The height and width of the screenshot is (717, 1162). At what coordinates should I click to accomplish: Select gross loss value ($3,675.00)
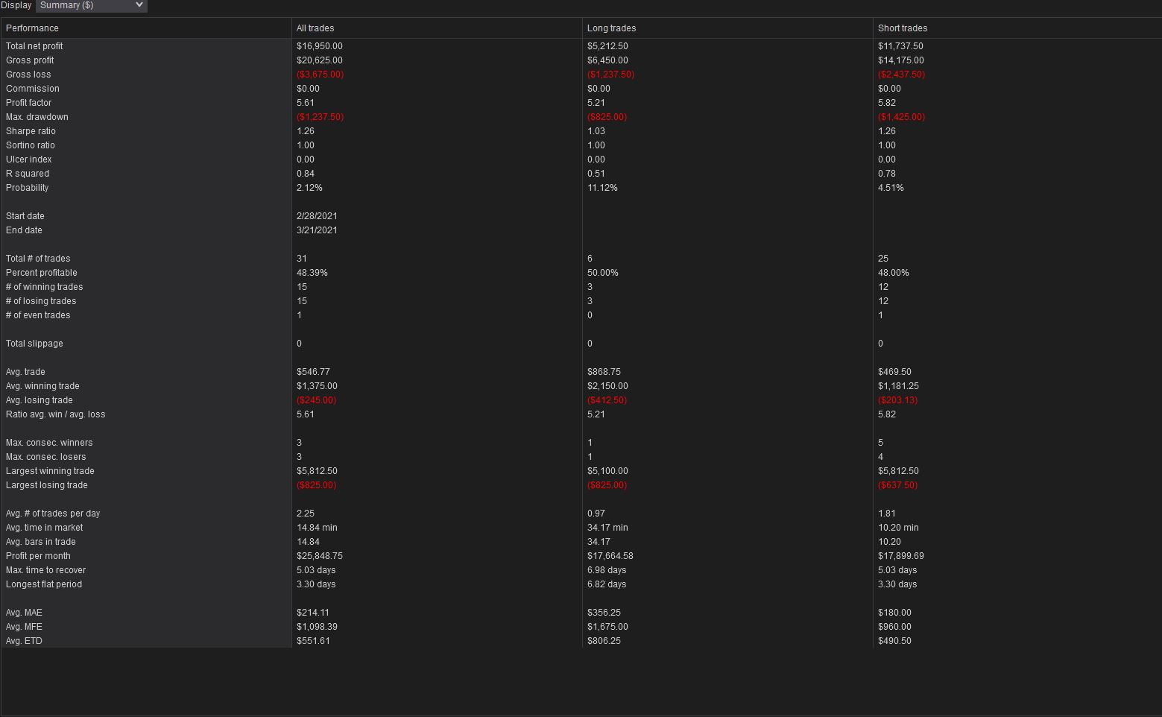pyautogui.click(x=320, y=75)
